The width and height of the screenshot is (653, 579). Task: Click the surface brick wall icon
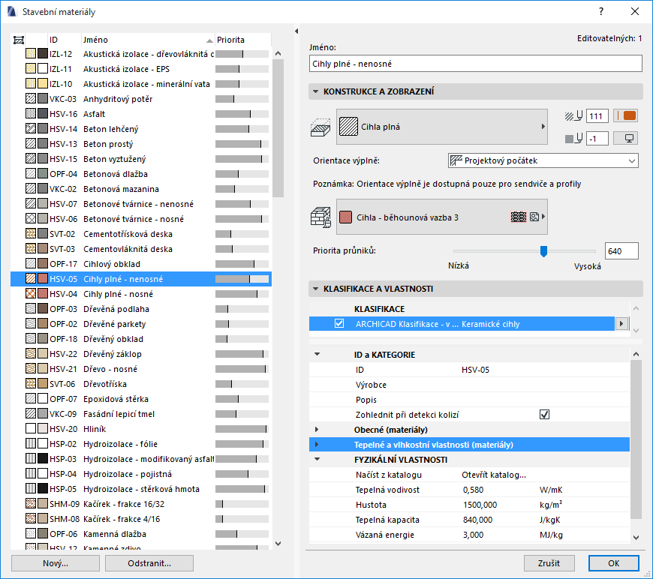pyautogui.click(x=320, y=217)
